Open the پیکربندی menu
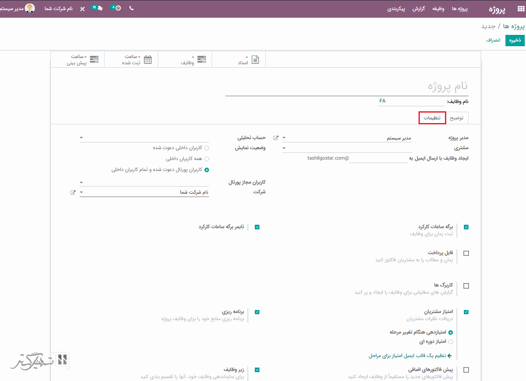 pyautogui.click(x=396, y=9)
